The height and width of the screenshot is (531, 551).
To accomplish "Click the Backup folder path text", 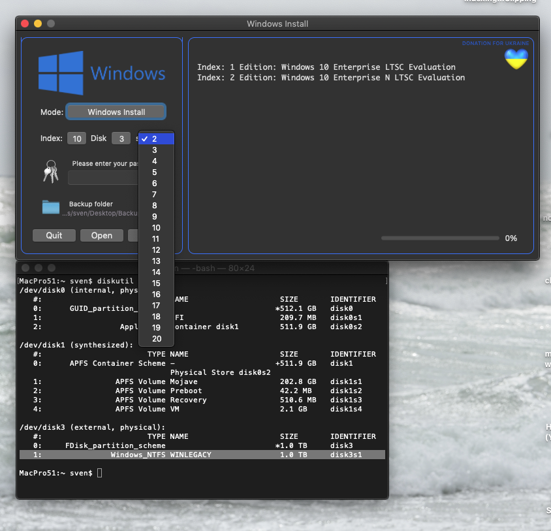I will [100, 213].
